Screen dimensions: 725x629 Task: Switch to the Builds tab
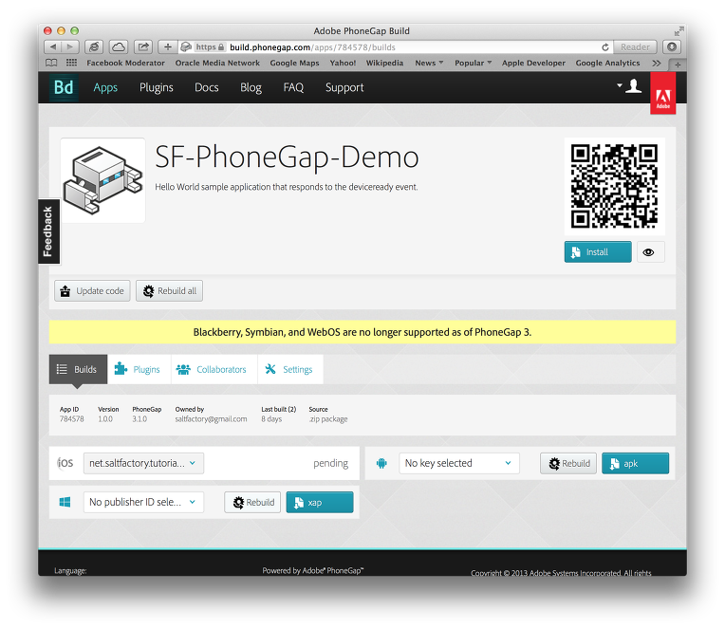[78, 369]
